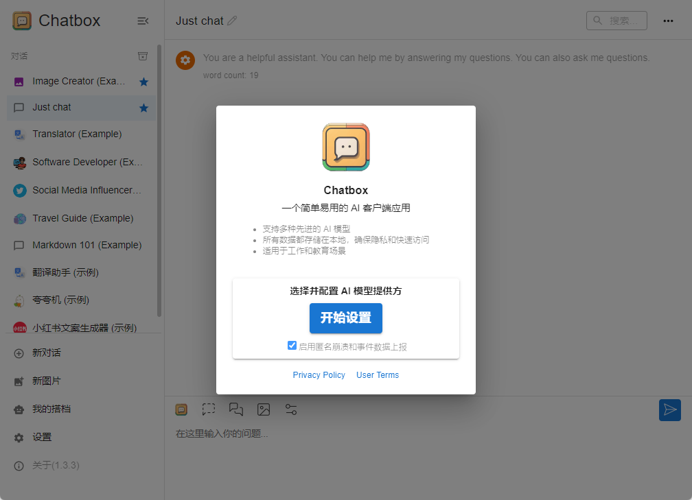Click the chat bubbles thread icon

(236, 409)
